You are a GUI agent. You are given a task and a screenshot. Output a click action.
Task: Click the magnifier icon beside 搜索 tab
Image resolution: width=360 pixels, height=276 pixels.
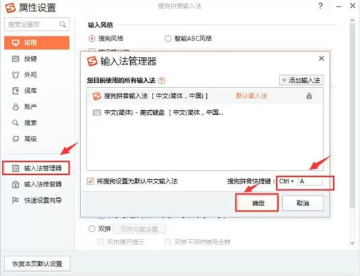coord(15,123)
